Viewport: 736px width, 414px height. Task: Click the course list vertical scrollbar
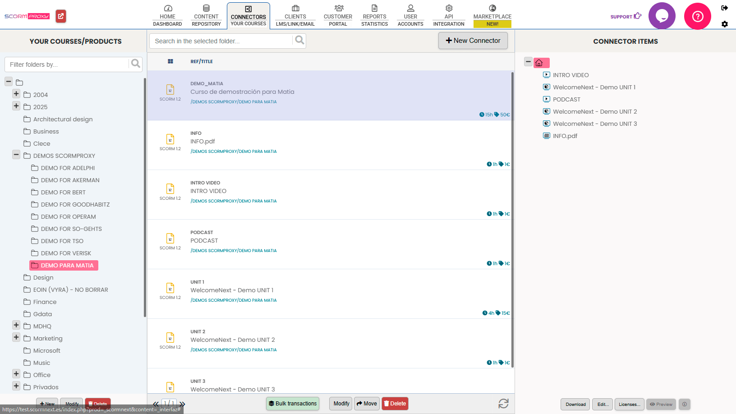pos(512,219)
